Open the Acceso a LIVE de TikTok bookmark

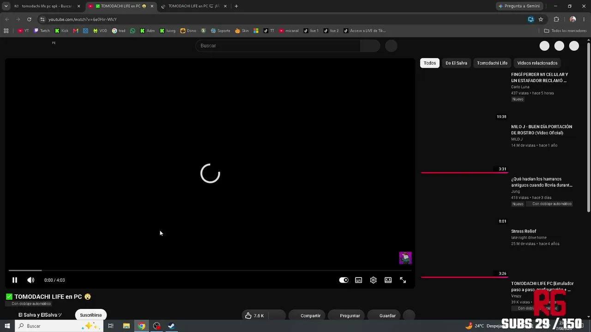coord(365,31)
